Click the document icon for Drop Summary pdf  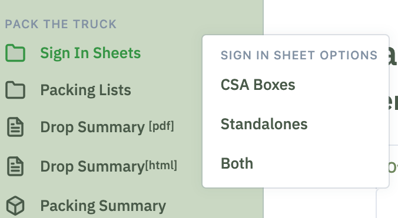(x=15, y=127)
